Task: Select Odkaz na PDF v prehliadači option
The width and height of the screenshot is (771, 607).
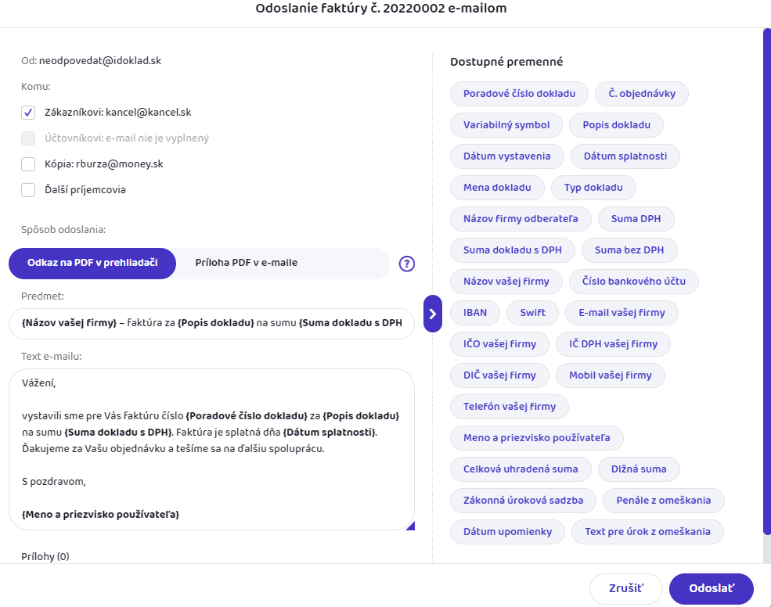Action: [x=92, y=264]
